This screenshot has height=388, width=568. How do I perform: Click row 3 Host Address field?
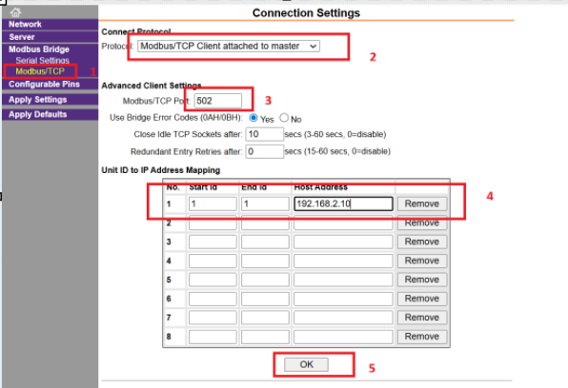point(343,242)
